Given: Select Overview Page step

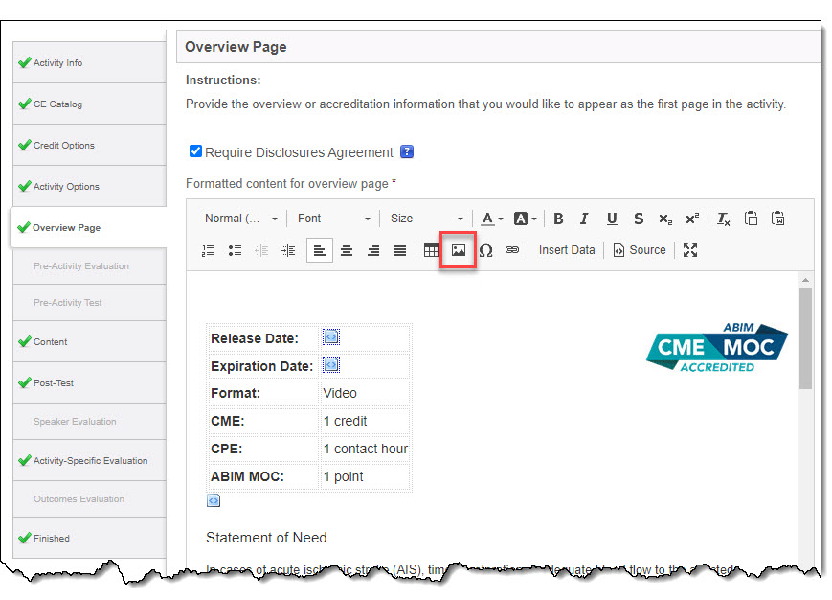Looking at the screenshot, I should pyautogui.click(x=88, y=228).
